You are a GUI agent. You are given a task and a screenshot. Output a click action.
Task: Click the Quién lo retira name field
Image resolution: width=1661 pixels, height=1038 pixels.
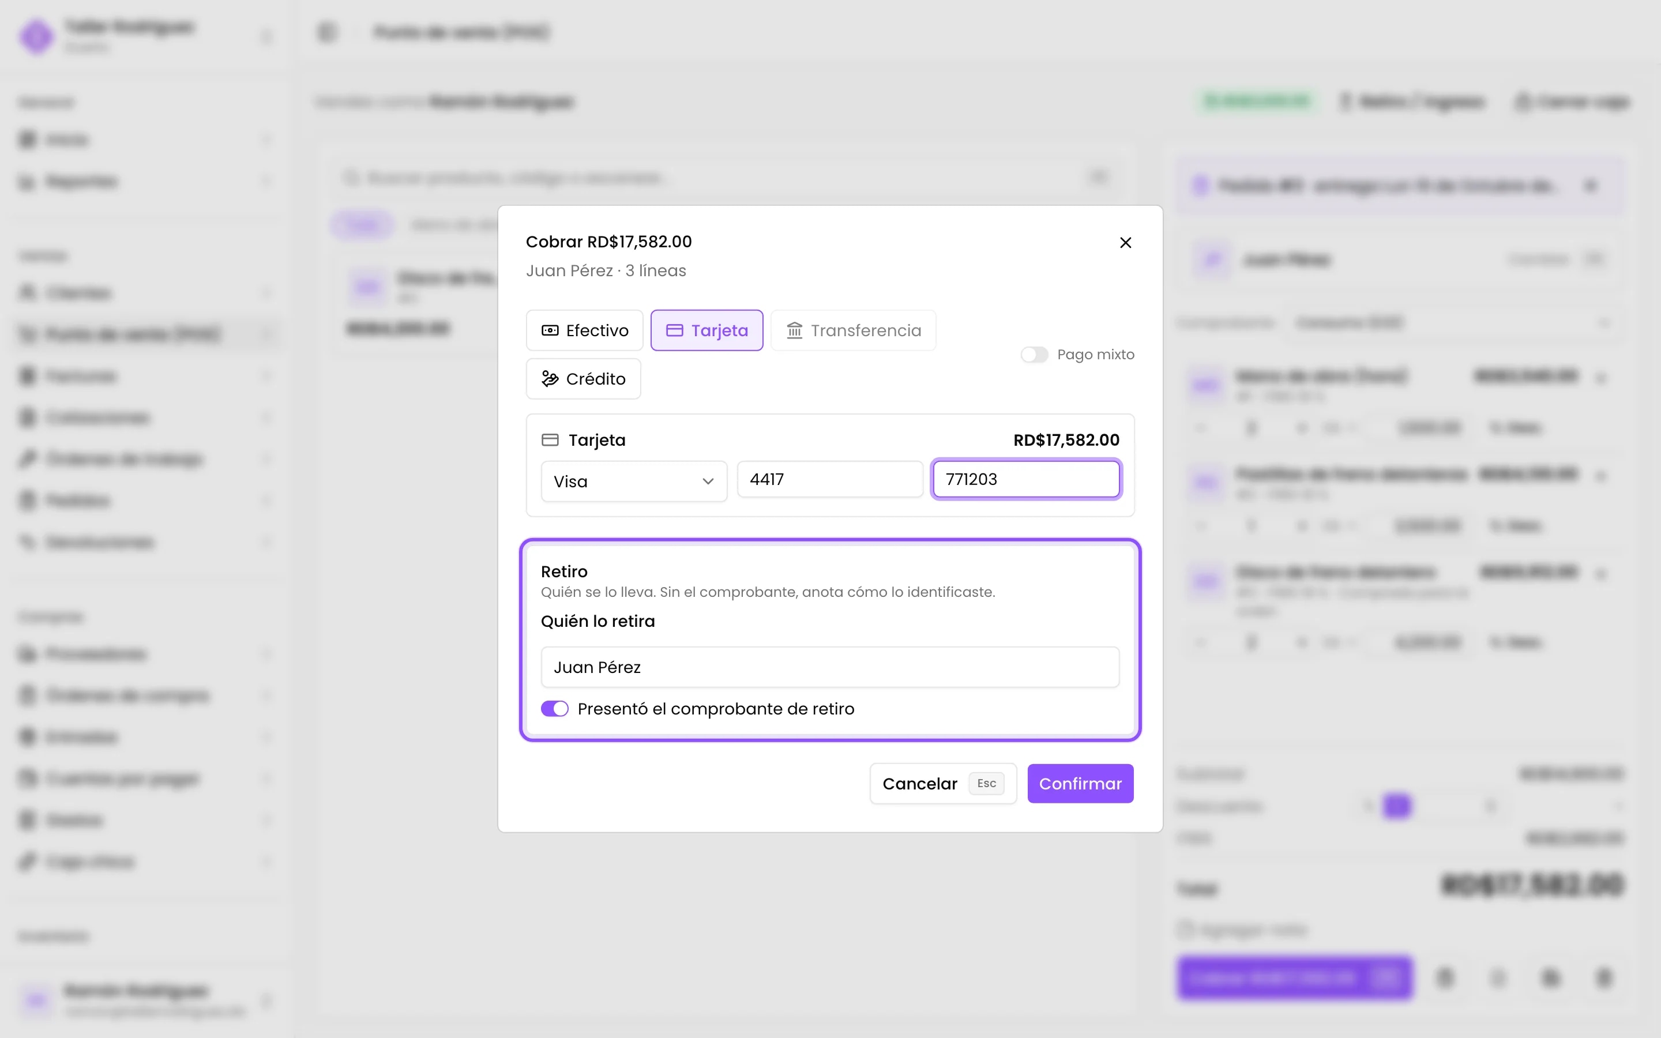(x=830, y=667)
